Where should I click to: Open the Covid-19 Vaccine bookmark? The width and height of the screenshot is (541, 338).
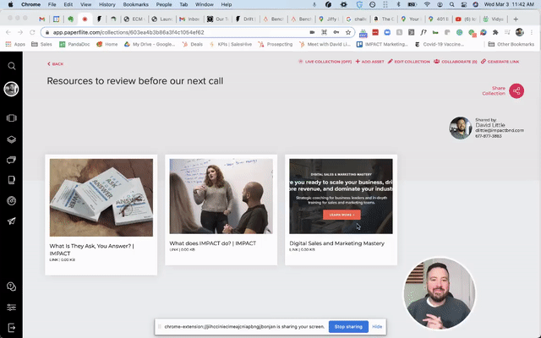[x=440, y=44]
